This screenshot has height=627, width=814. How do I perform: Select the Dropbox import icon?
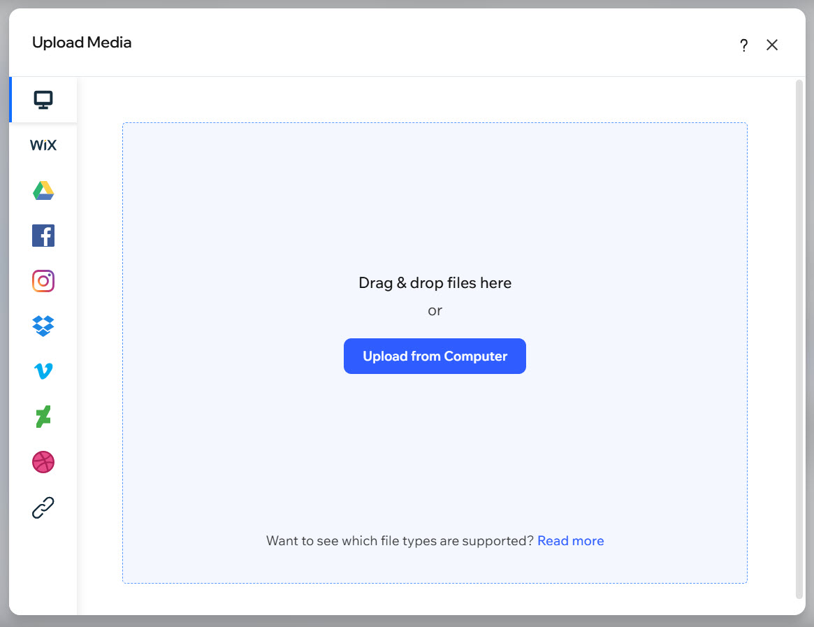coord(43,326)
